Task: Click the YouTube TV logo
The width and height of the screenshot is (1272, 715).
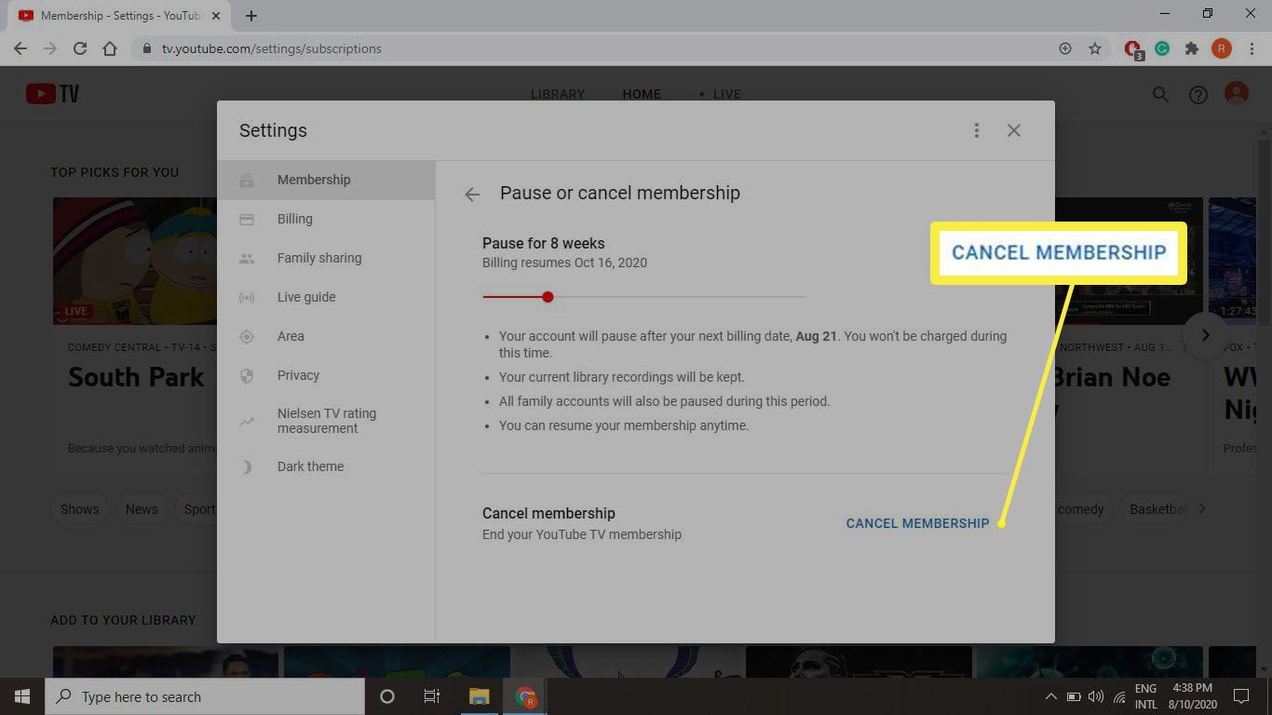Action: (x=52, y=93)
